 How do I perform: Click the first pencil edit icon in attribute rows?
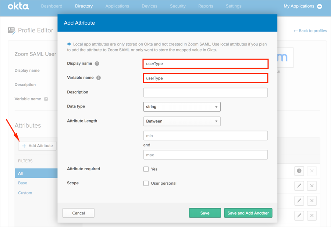coord(299,186)
